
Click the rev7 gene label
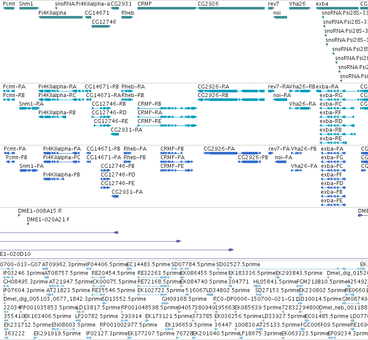click(274, 4)
